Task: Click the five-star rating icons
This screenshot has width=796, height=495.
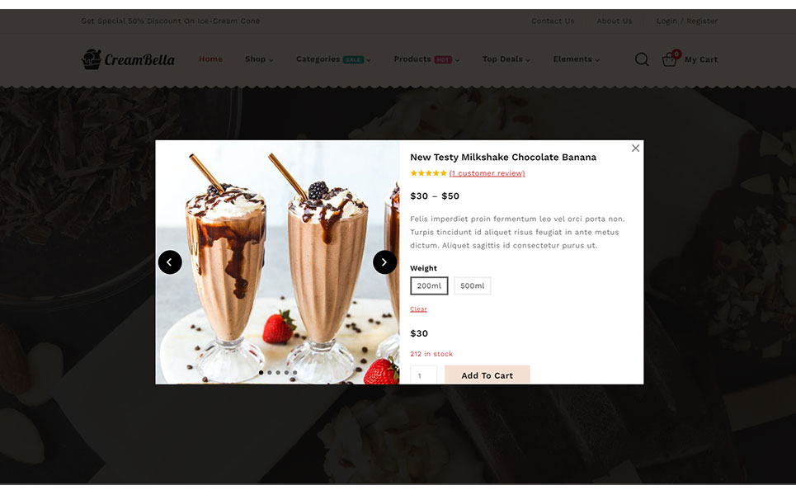Action: 428,173
